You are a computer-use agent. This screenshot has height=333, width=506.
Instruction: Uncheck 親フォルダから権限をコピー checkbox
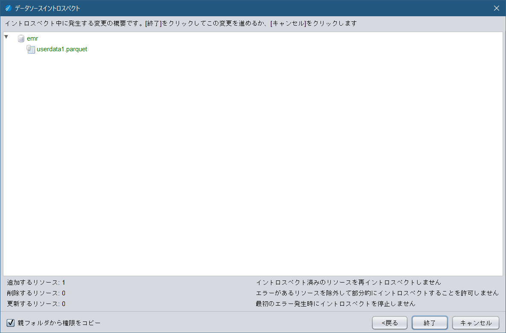[11, 323]
